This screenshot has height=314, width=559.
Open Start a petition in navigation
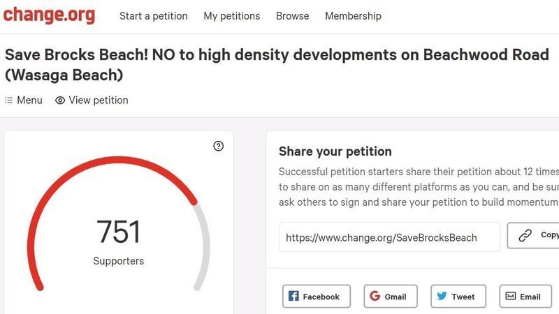pos(154,16)
